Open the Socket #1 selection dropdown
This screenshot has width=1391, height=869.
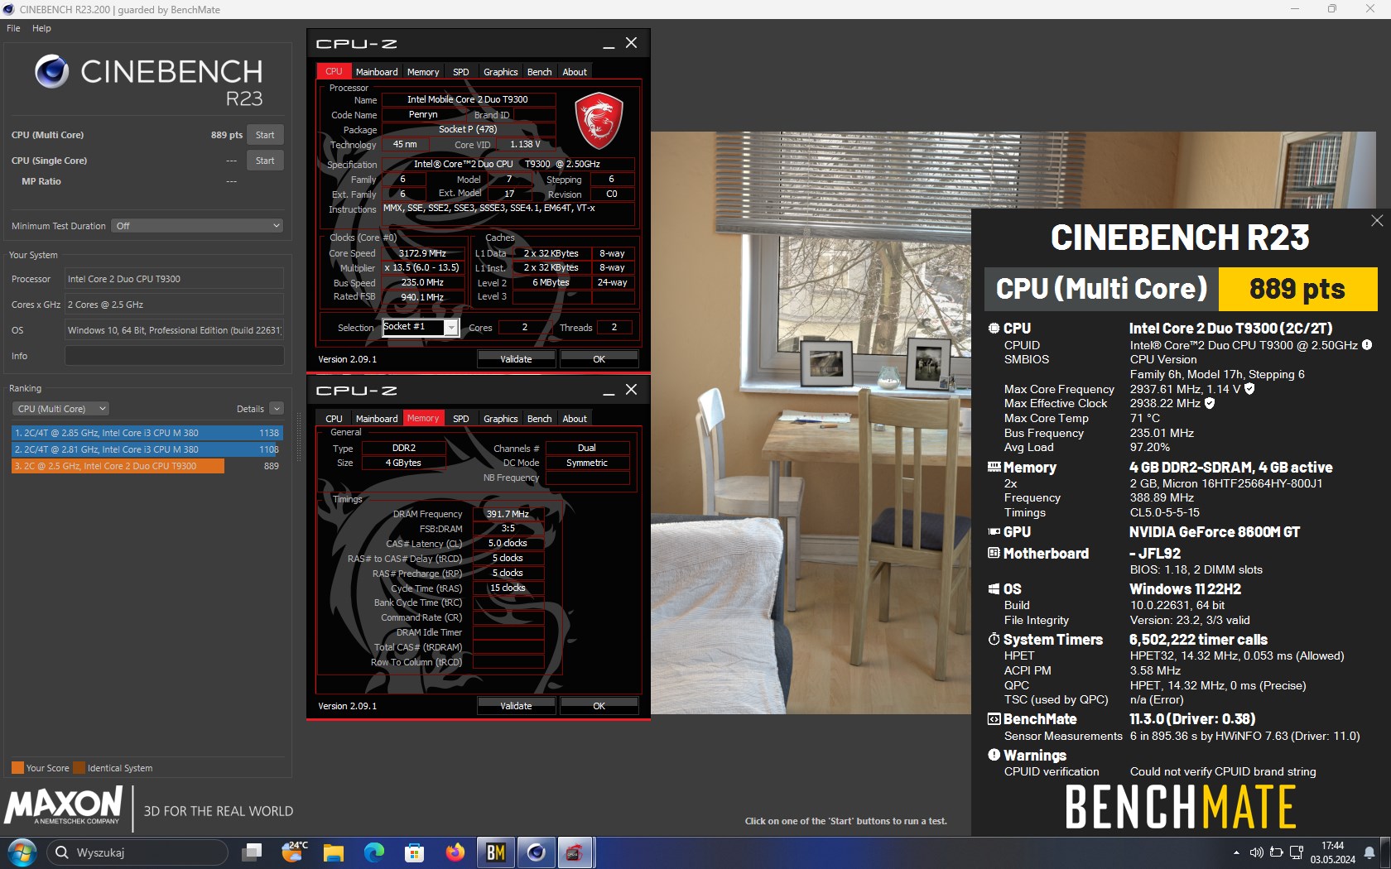[x=450, y=328]
